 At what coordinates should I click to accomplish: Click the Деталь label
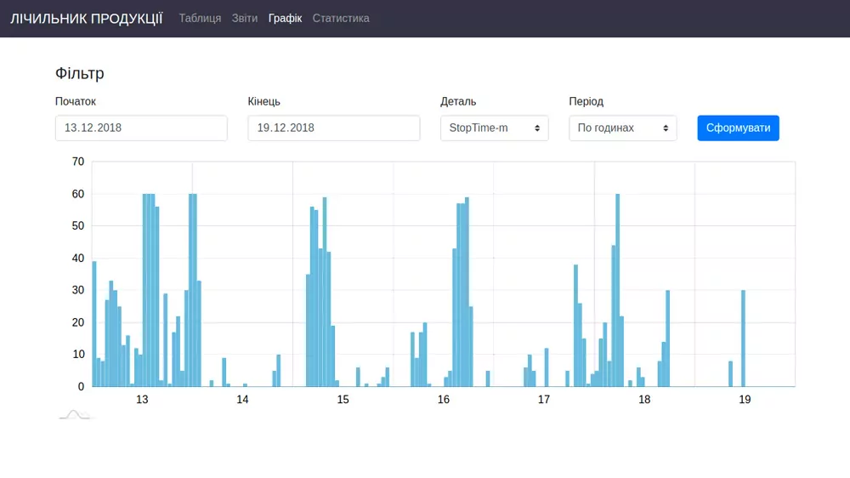[x=458, y=101]
